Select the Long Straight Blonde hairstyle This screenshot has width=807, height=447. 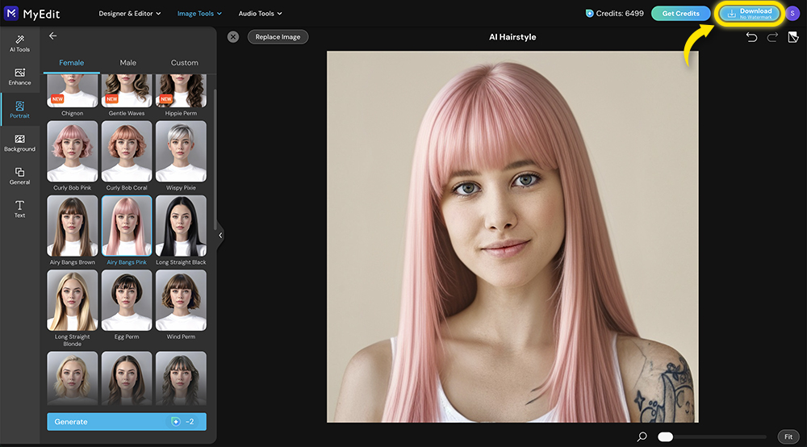click(x=72, y=300)
